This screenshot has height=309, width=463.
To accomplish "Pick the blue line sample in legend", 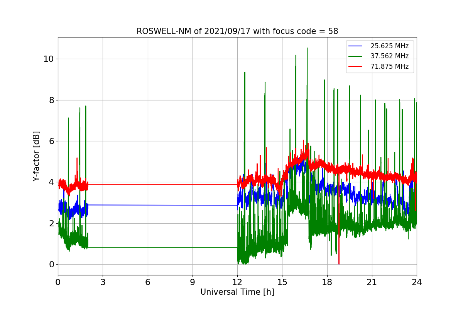I will 355,46.
